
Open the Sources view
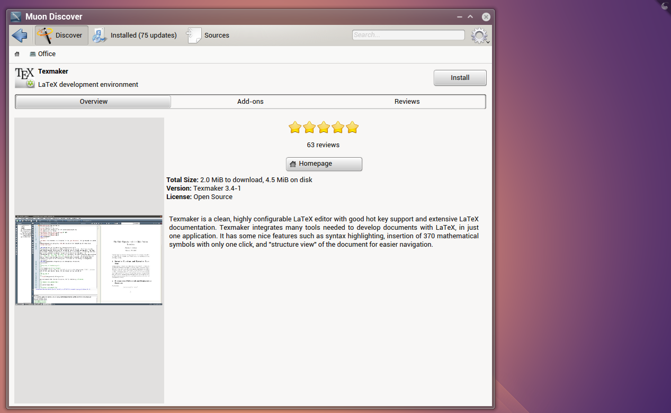pos(208,35)
